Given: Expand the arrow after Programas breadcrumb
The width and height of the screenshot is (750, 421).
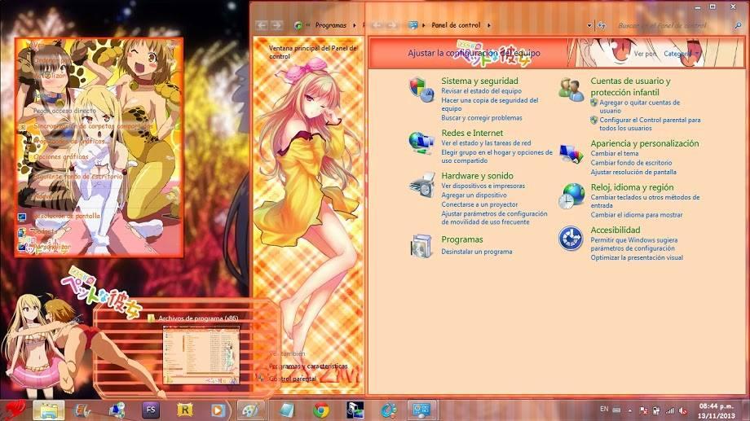Looking at the screenshot, I should tap(355, 25).
